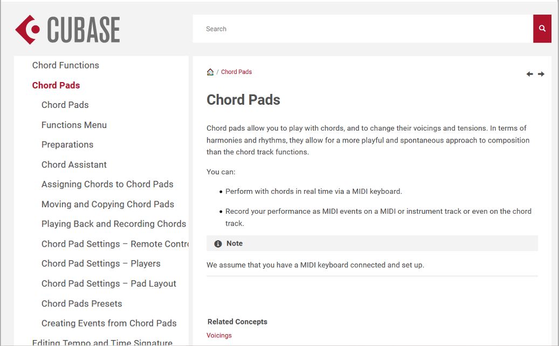Viewport: 559px width, 346px height.
Task: Open Chord Pads Presets topic
Action: point(81,303)
